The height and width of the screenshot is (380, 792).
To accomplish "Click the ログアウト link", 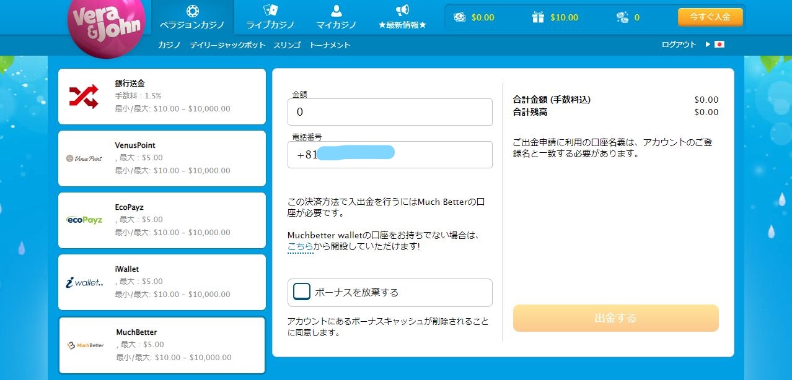I will [x=679, y=44].
